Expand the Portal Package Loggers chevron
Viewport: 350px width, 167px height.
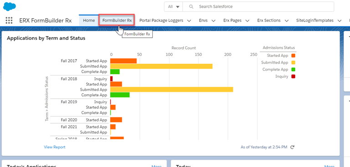point(189,21)
